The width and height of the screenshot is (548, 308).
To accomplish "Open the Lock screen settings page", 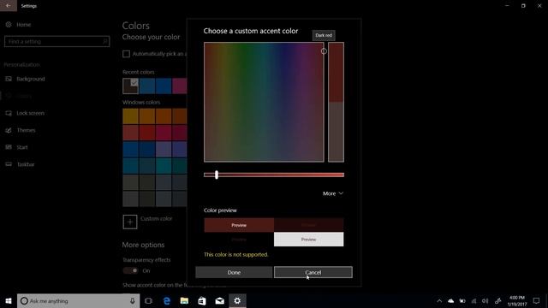I will coord(31,113).
